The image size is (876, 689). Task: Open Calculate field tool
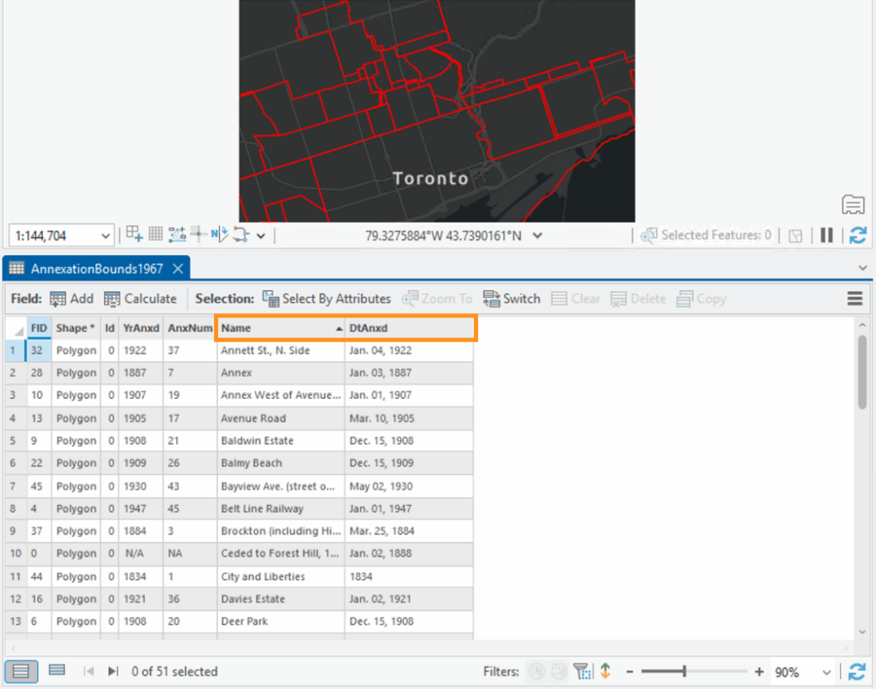pos(140,299)
